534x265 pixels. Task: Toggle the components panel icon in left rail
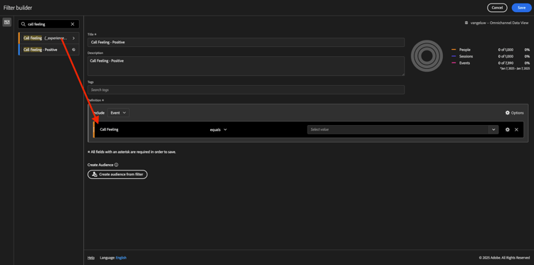tap(7, 22)
